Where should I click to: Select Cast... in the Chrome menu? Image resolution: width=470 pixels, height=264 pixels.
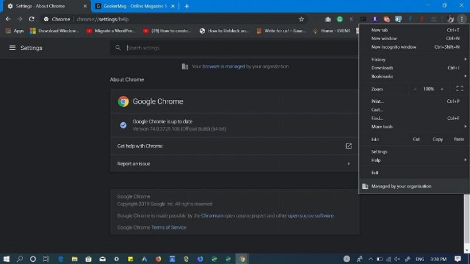pos(415,110)
